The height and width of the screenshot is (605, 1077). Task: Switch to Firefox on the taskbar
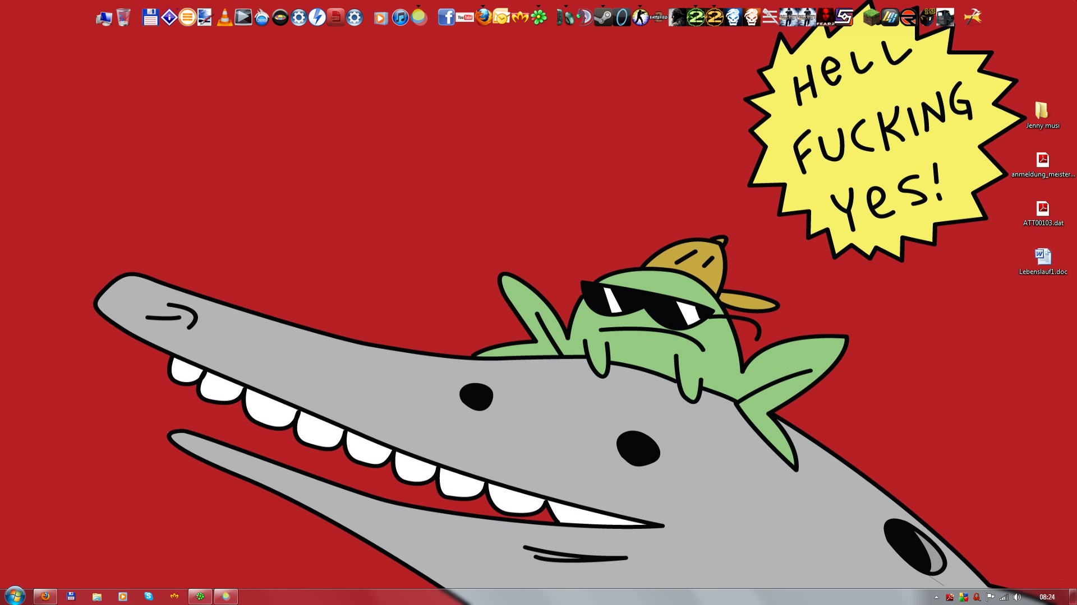(x=45, y=597)
